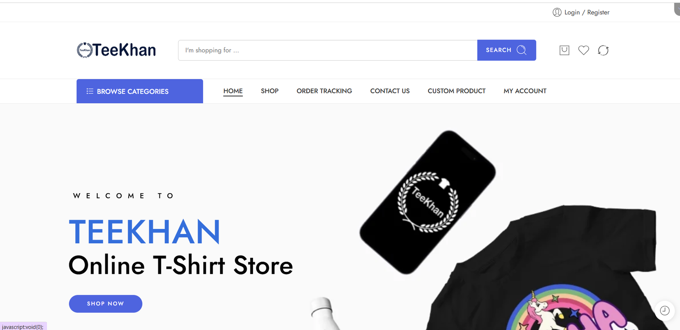Open the Contact Us page
This screenshot has width=680, height=330.
(x=390, y=91)
